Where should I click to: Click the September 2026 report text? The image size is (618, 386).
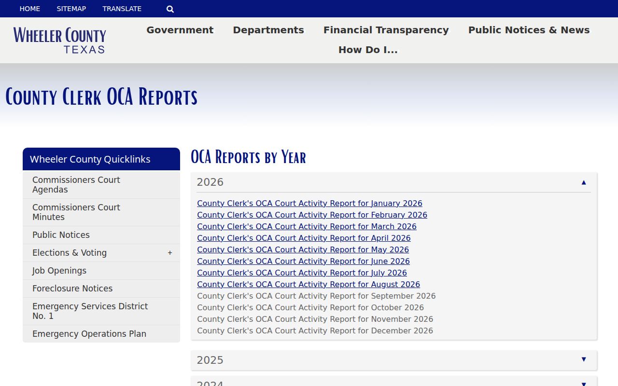pyautogui.click(x=316, y=296)
